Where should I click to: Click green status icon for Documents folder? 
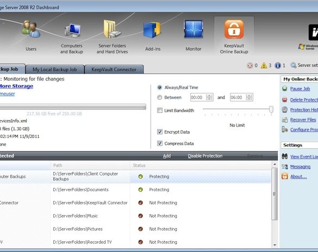(140, 190)
